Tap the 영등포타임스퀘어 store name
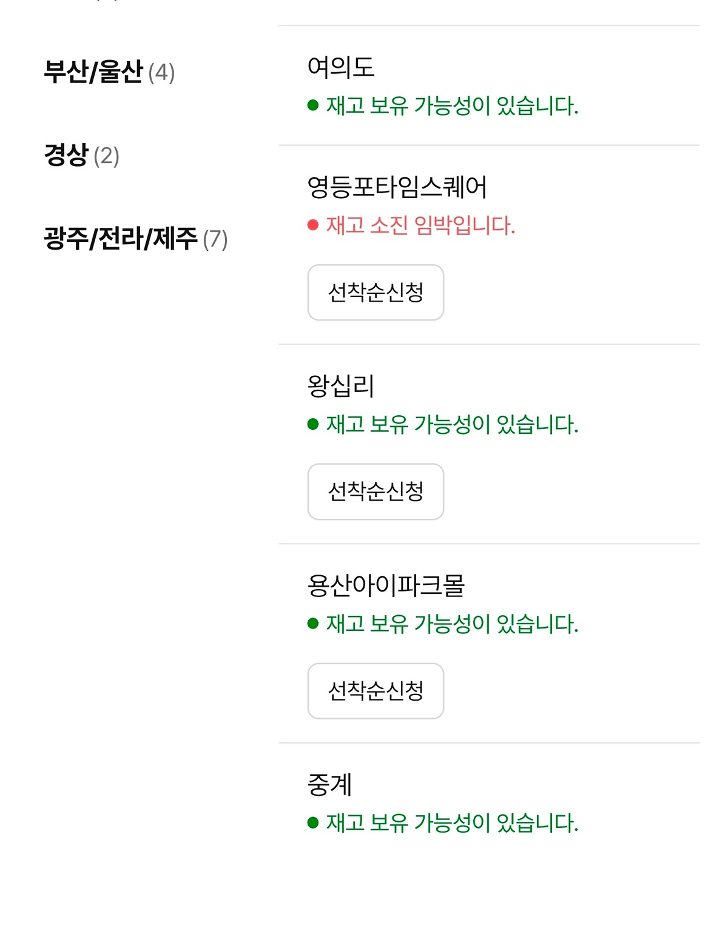The width and height of the screenshot is (728, 937). pyautogui.click(x=397, y=187)
